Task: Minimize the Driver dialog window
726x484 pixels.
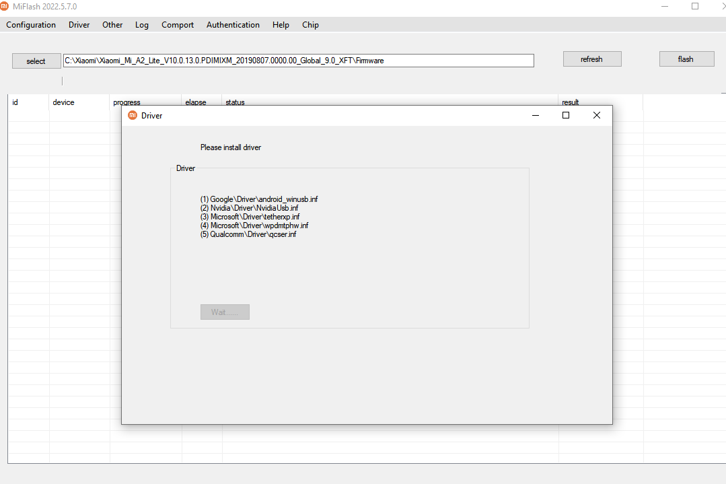Action: pyautogui.click(x=536, y=115)
